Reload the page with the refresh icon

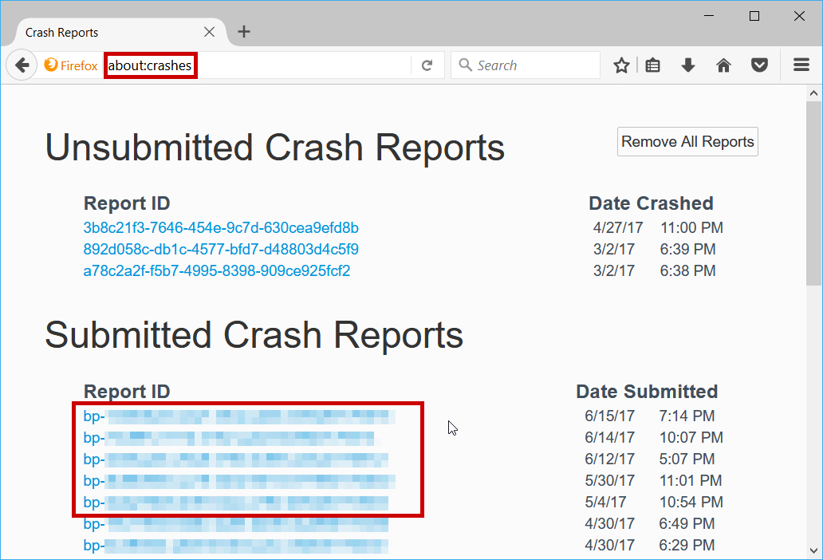coord(427,65)
